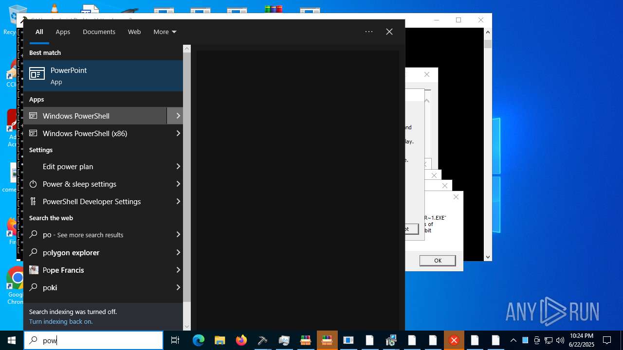Launch Firefox from the taskbar
The width and height of the screenshot is (623, 350).
point(241,340)
